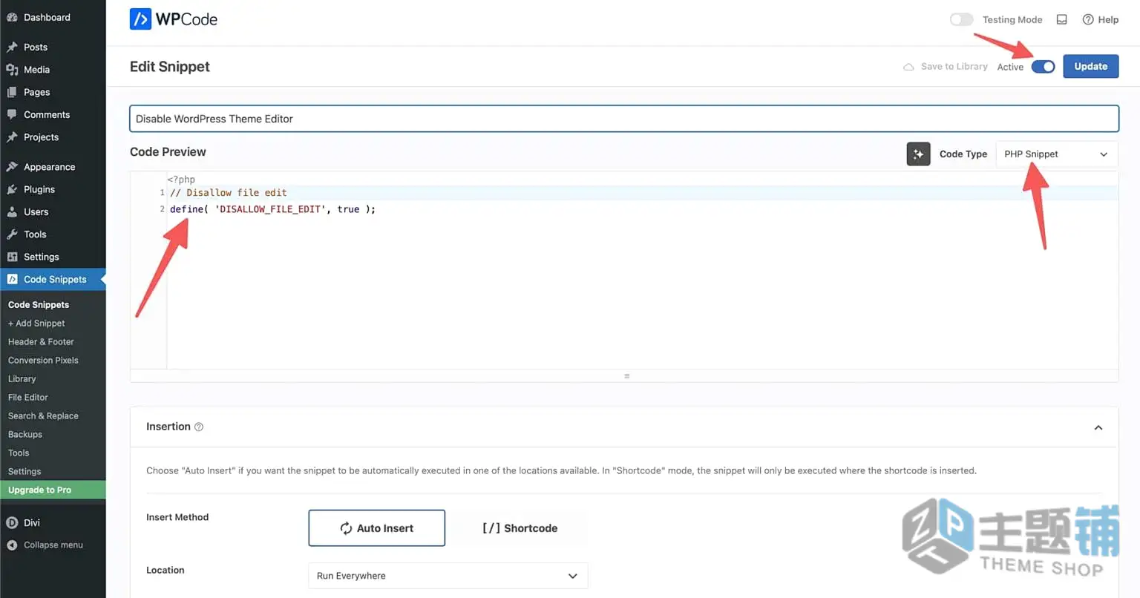The image size is (1140, 598).
Task: Click the Comments bubble icon
Action: click(12, 114)
